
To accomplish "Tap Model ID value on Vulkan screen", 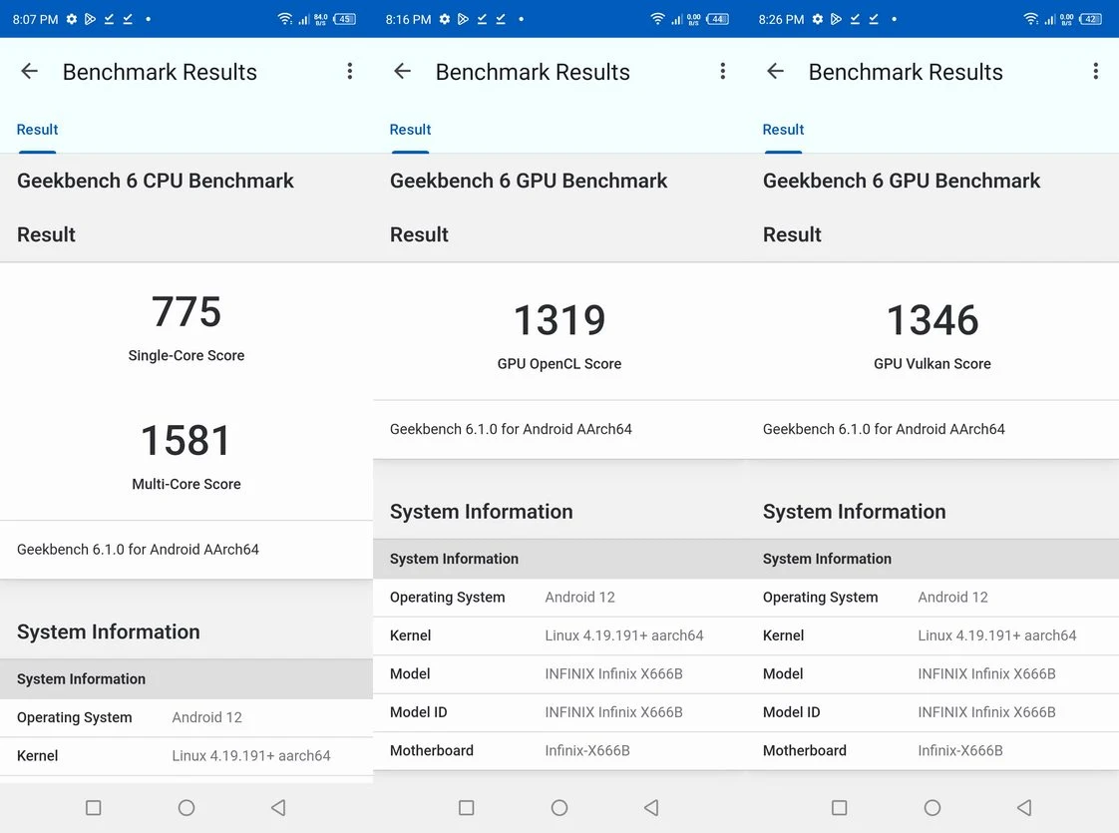I will [x=986, y=712].
